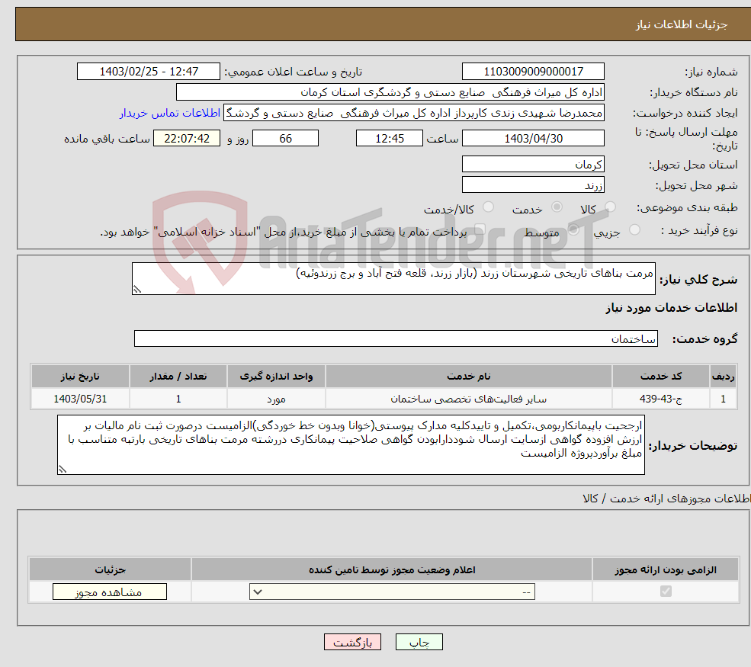Click the الزامی بودن ارائه مجوز header
This screenshot has width=751, height=667.
[666, 569]
